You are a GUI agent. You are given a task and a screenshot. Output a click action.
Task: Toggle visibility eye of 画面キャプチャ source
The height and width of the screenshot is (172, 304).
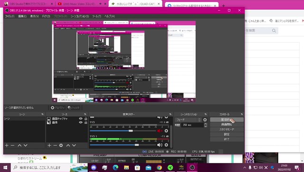(81, 118)
